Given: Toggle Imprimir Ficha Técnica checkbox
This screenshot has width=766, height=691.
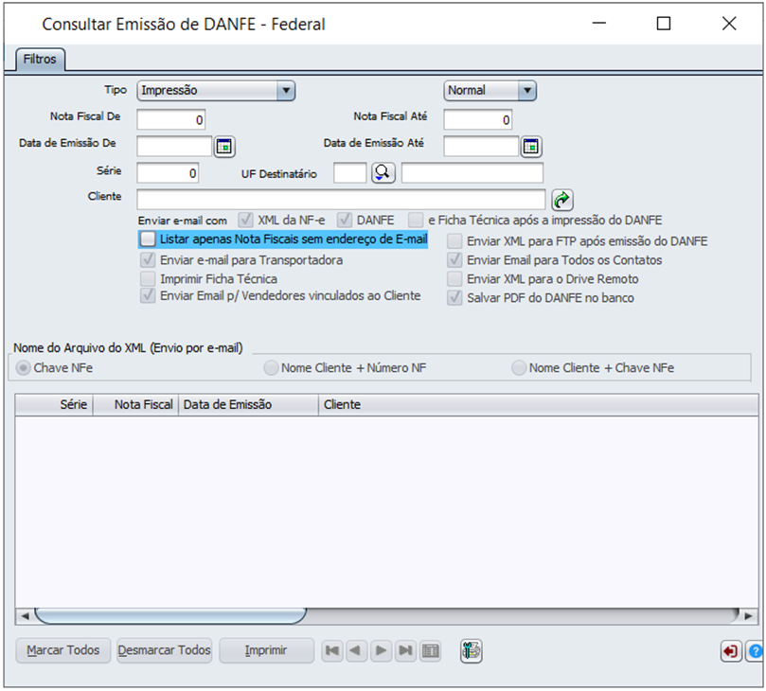Looking at the screenshot, I should click(148, 278).
